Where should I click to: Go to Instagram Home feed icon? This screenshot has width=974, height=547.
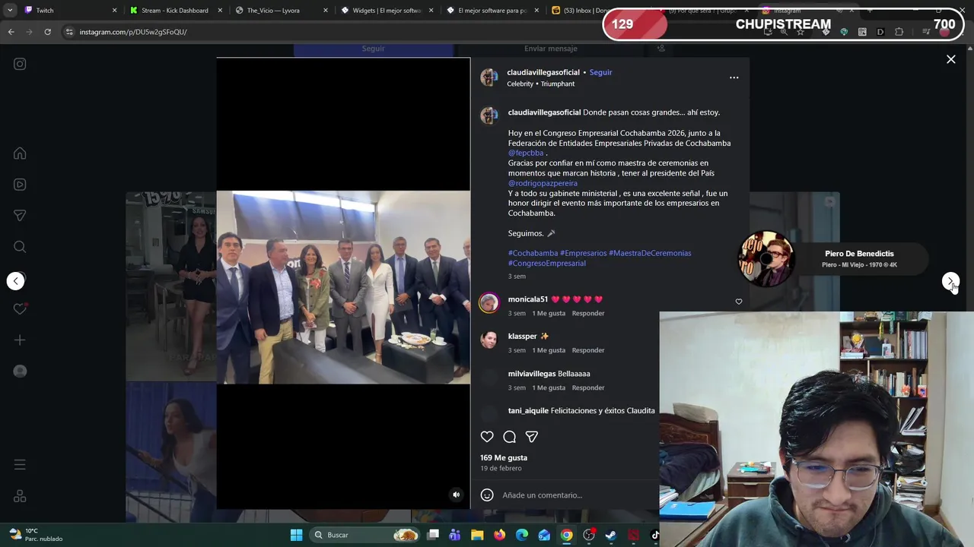coord(20,153)
